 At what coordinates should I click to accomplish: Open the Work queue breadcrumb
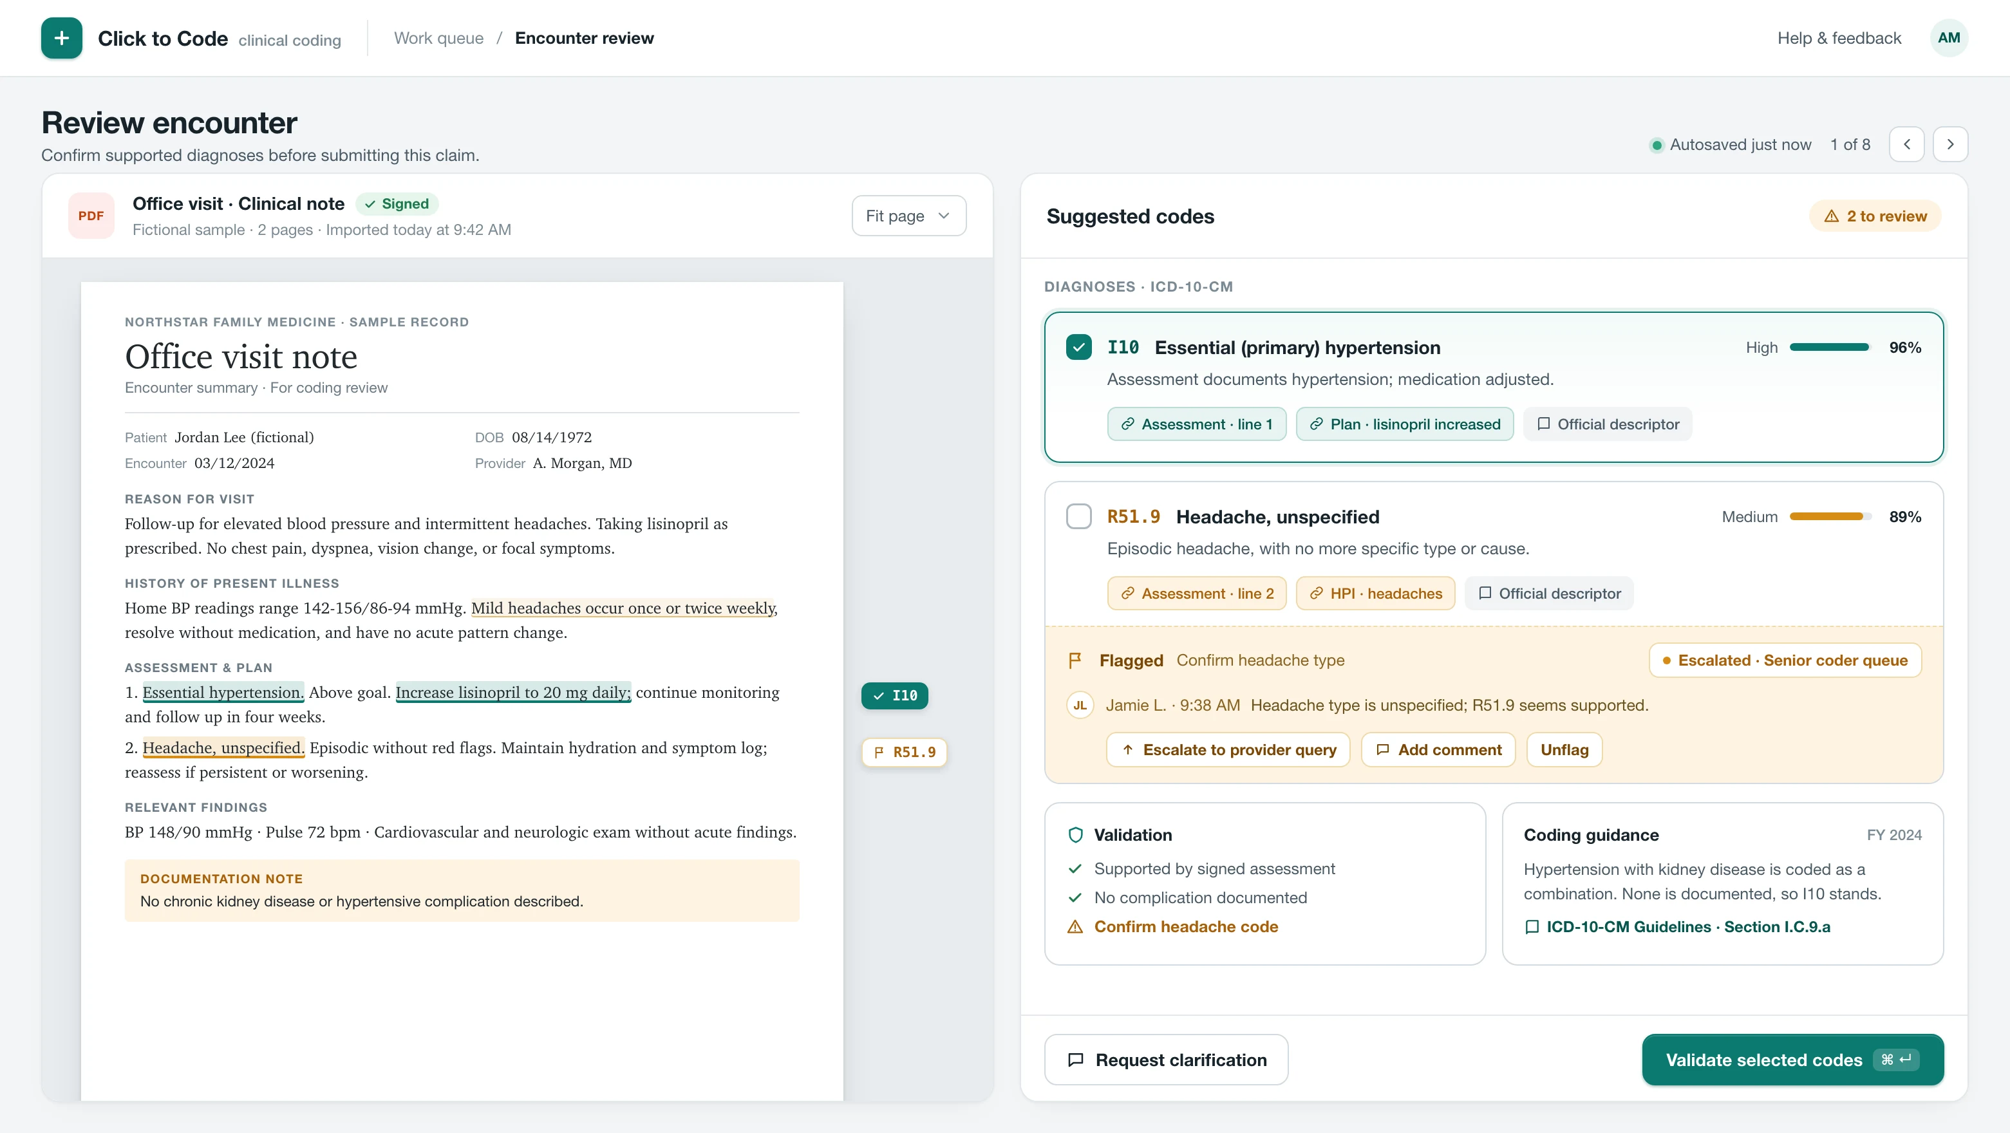pos(438,38)
